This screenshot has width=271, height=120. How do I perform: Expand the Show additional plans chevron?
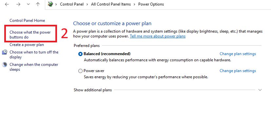pos(260,90)
